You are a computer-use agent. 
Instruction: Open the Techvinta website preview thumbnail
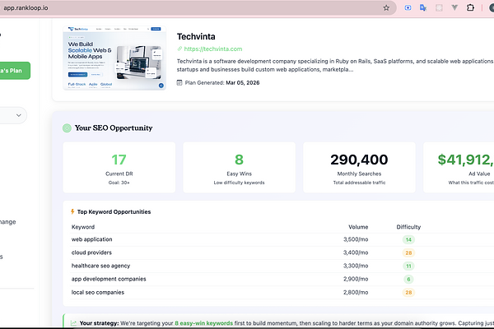114,58
